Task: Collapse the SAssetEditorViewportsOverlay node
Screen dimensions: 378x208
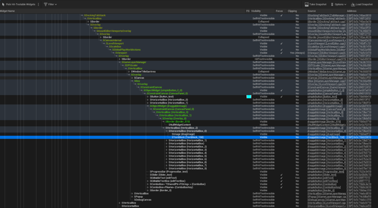Action: click(x=95, y=31)
